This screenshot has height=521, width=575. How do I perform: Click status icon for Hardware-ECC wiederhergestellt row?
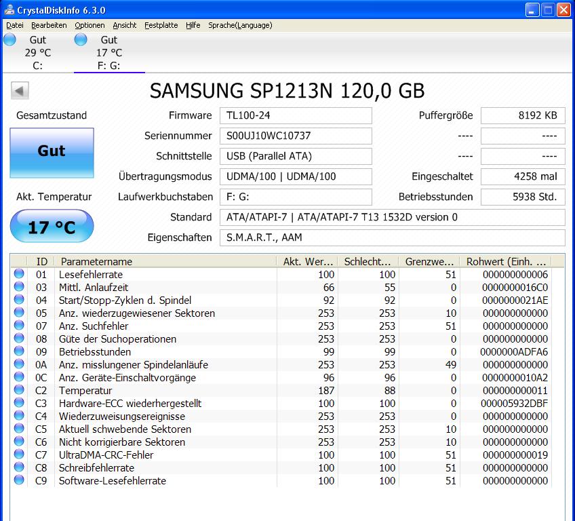pyautogui.click(x=19, y=402)
